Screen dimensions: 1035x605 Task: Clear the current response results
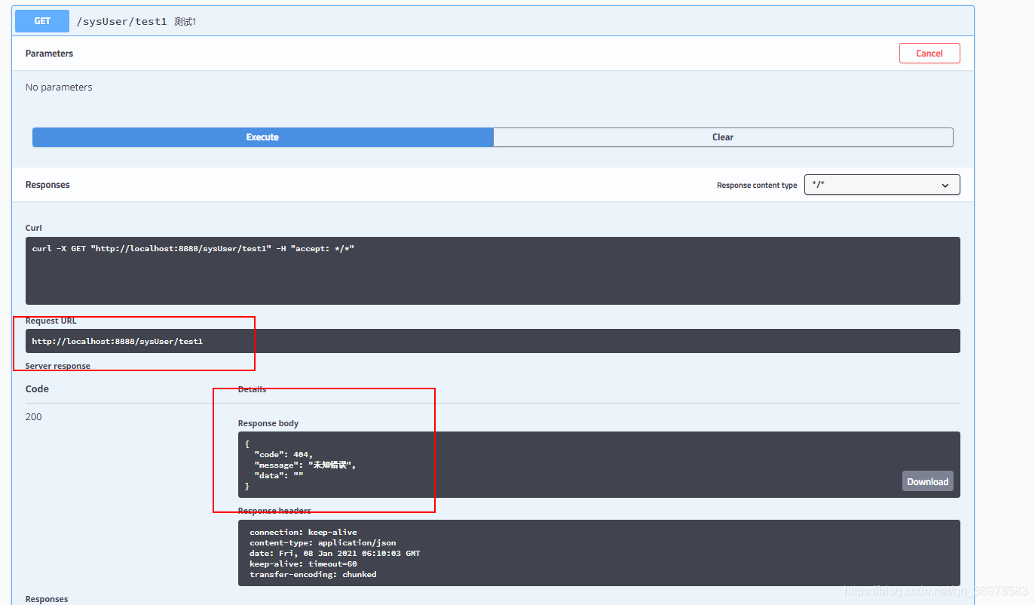tap(722, 137)
